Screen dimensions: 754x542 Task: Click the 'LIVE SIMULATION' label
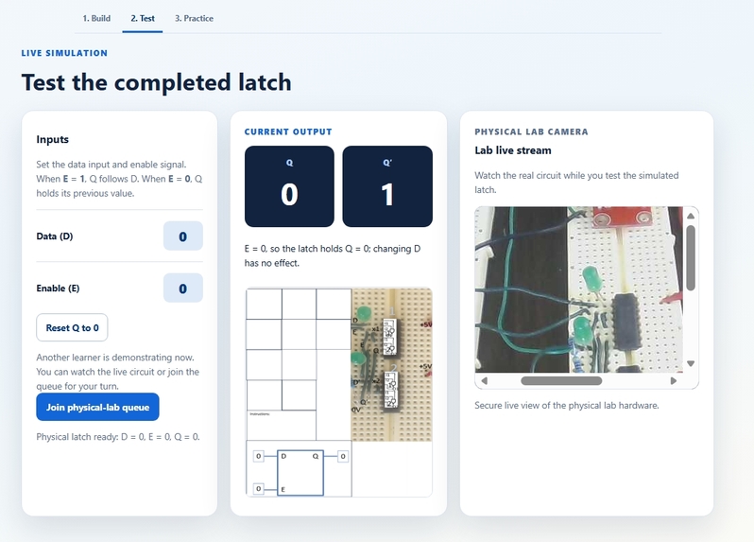[64, 53]
